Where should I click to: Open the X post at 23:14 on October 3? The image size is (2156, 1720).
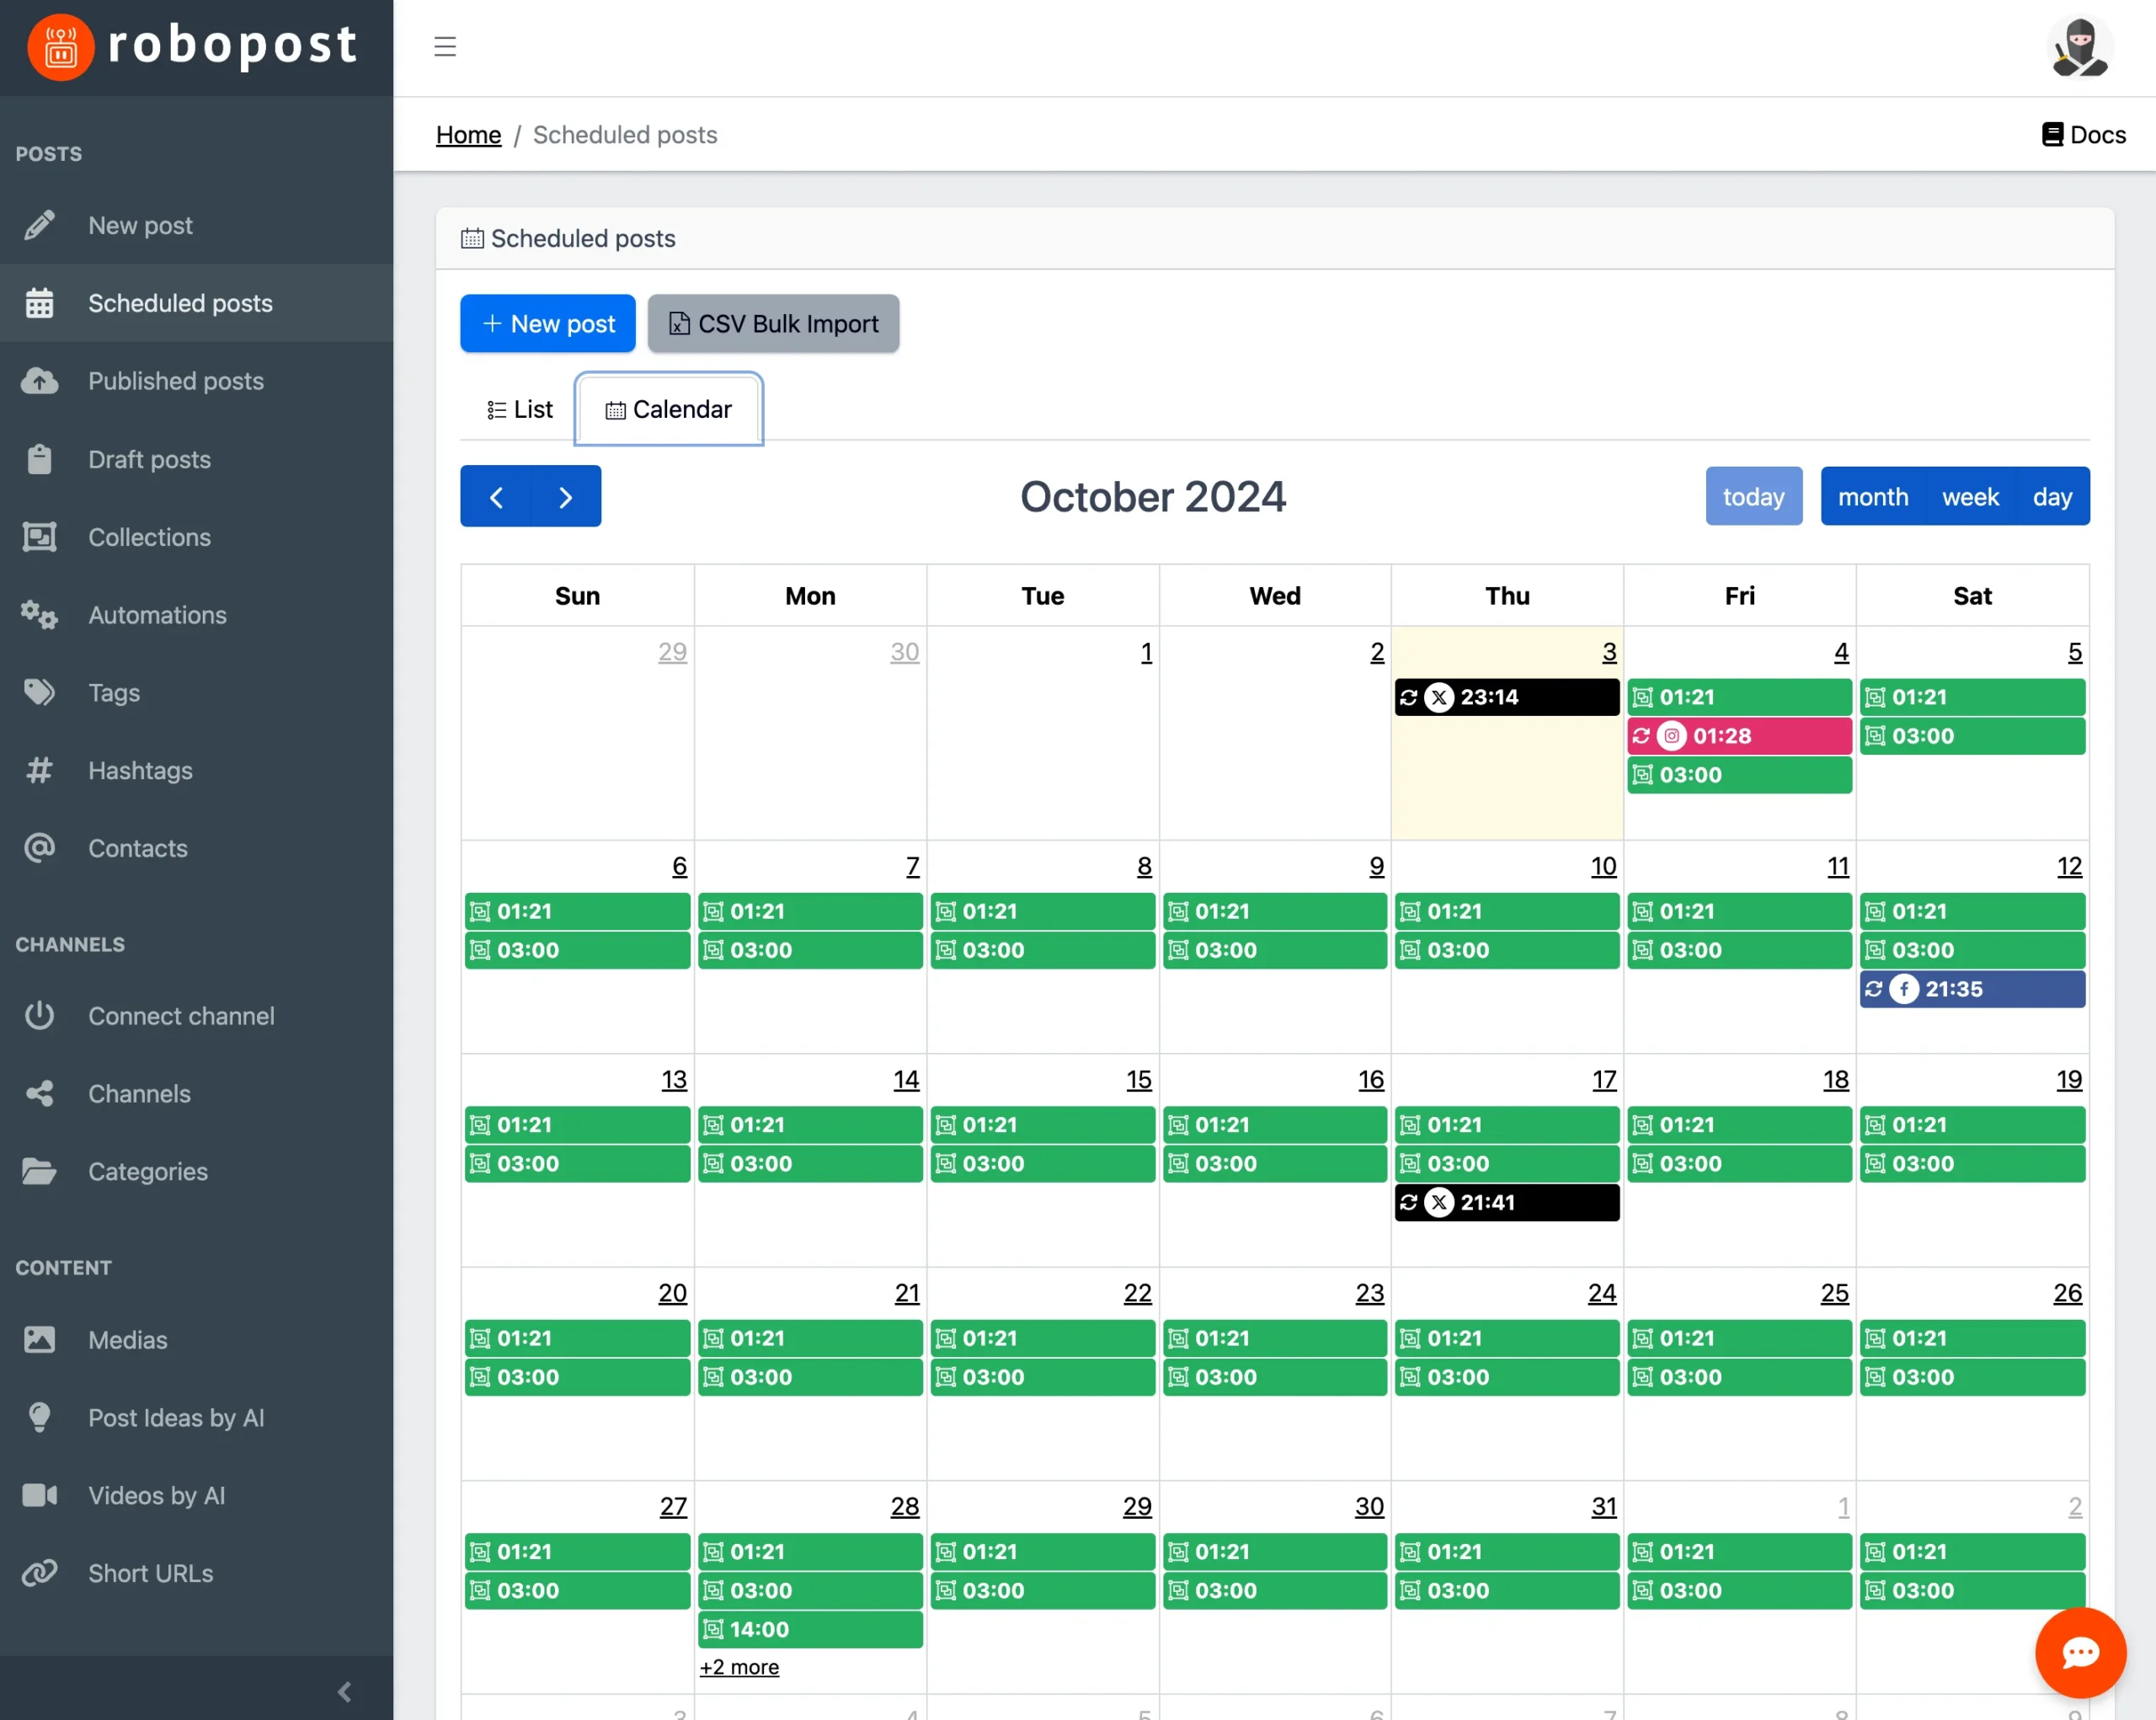click(1506, 697)
